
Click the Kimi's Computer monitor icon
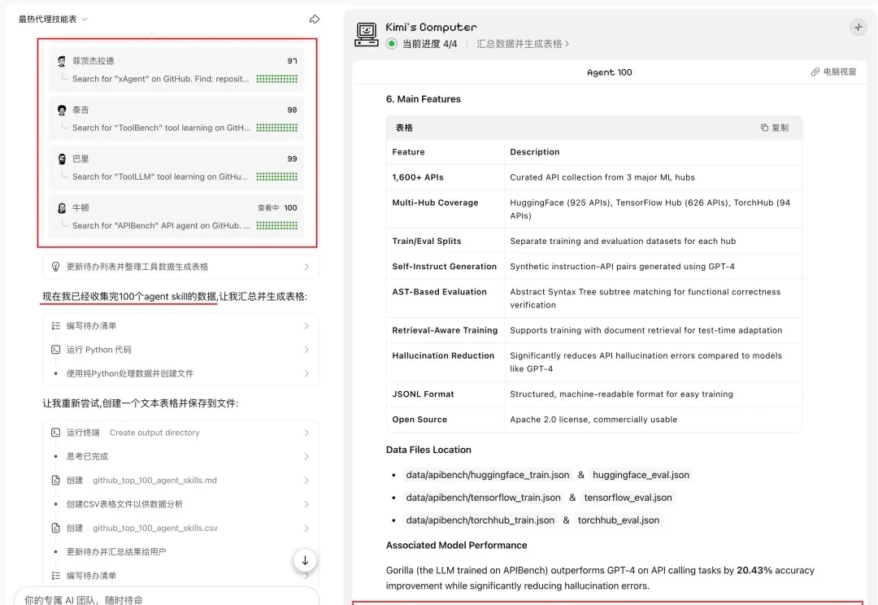[x=367, y=34]
